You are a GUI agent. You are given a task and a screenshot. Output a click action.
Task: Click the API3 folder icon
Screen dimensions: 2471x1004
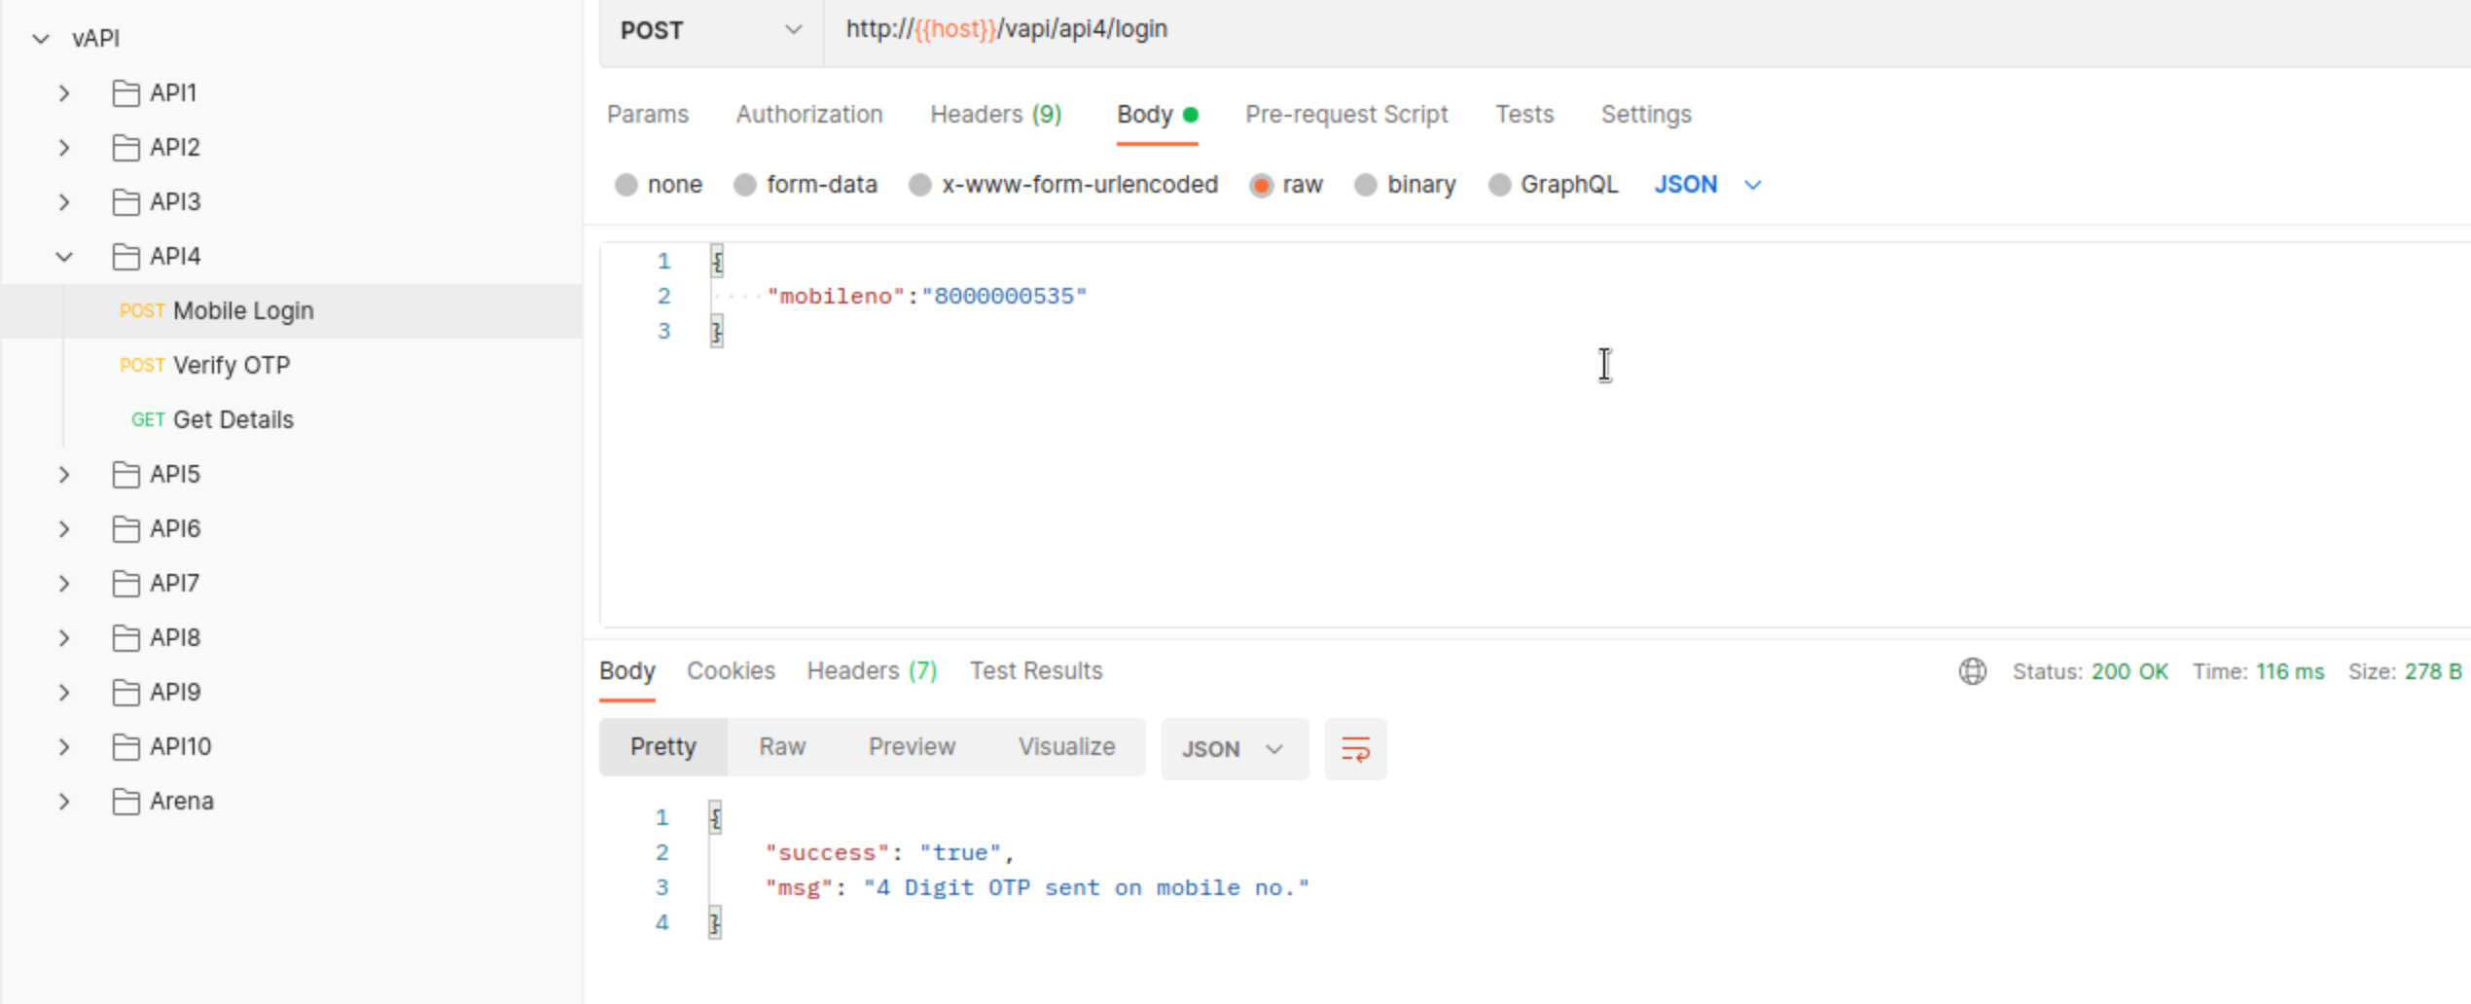click(x=125, y=202)
